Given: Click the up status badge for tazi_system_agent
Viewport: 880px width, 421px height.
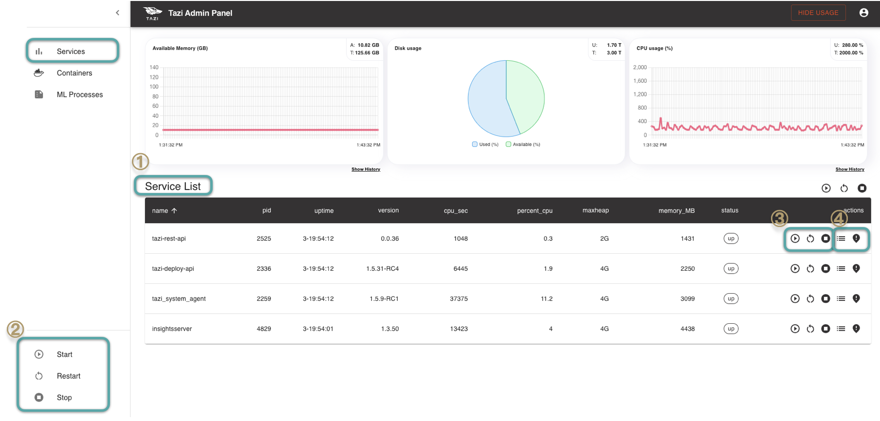Looking at the screenshot, I should [731, 298].
